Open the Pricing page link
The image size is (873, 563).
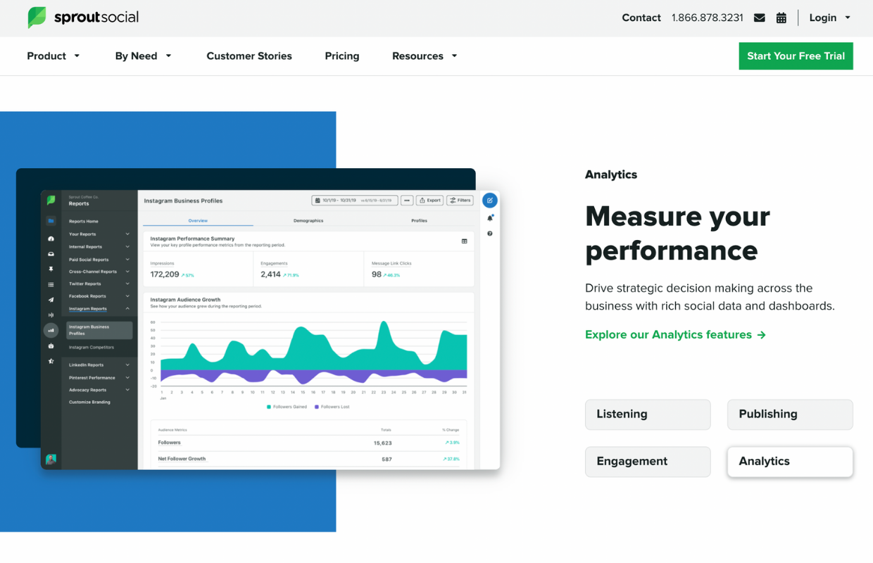(x=342, y=56)
